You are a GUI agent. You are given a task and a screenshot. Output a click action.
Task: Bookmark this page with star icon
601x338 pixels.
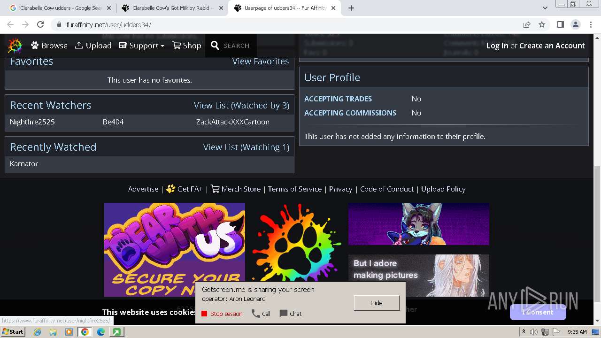coord(542,24)
